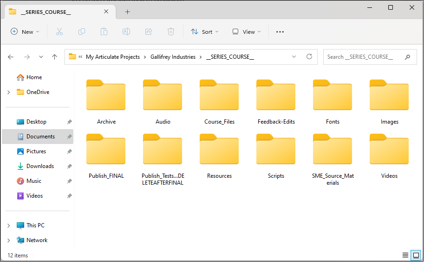424x262 pixels.
Task: Expand the OneDrive tree node
Action: pyautogui.click(x=9, y=92)
